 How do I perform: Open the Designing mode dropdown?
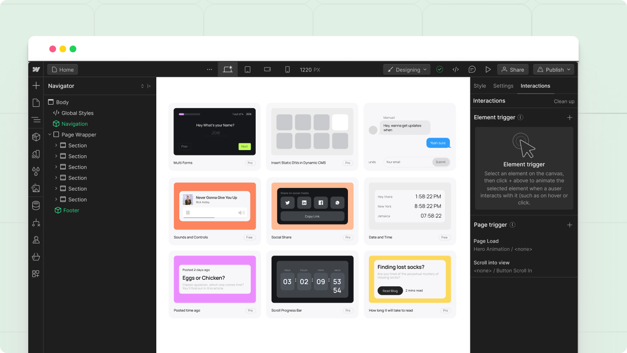[406, 69]
